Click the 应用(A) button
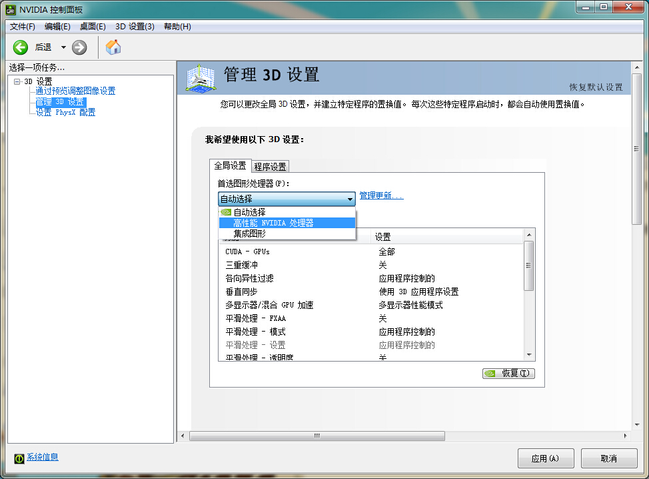 546,458
